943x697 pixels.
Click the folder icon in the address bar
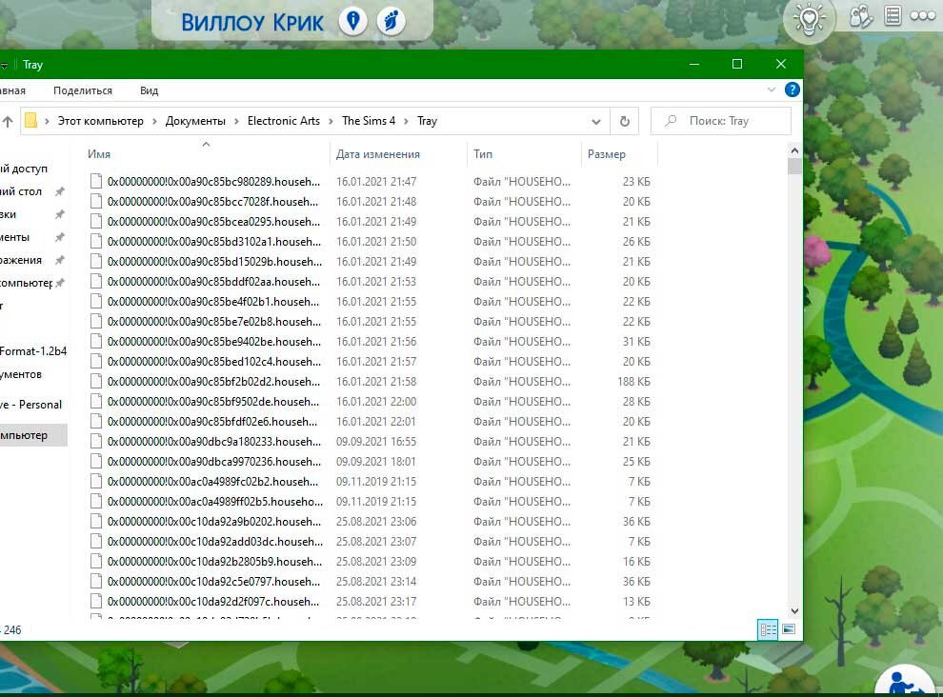pyautogui.click(x=31, y=121)
